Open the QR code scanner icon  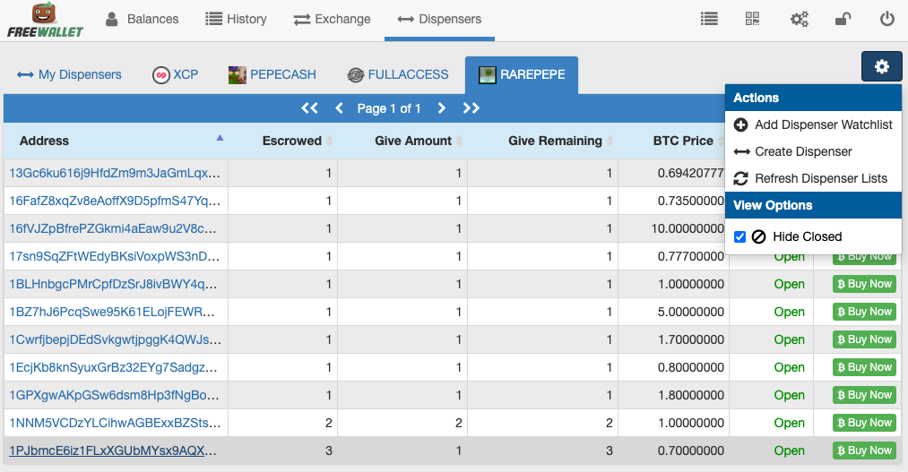click(752, 19)
